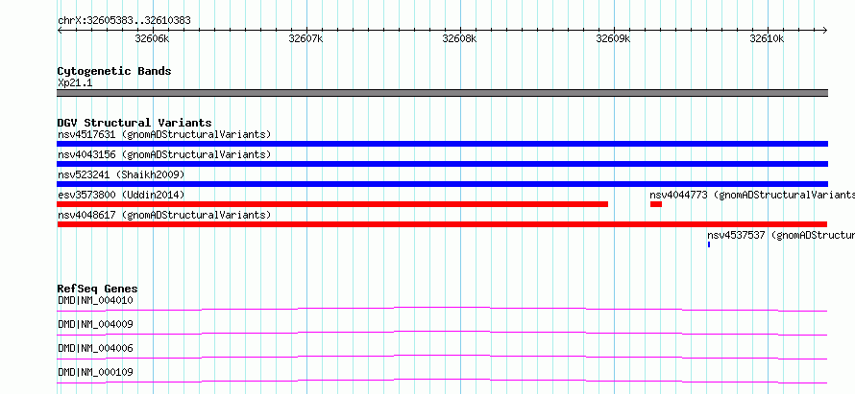Screen dimensions: 855x394
Task: Select the tiny blue mark for nsv4537537
Action: click(x=709, y=244)
